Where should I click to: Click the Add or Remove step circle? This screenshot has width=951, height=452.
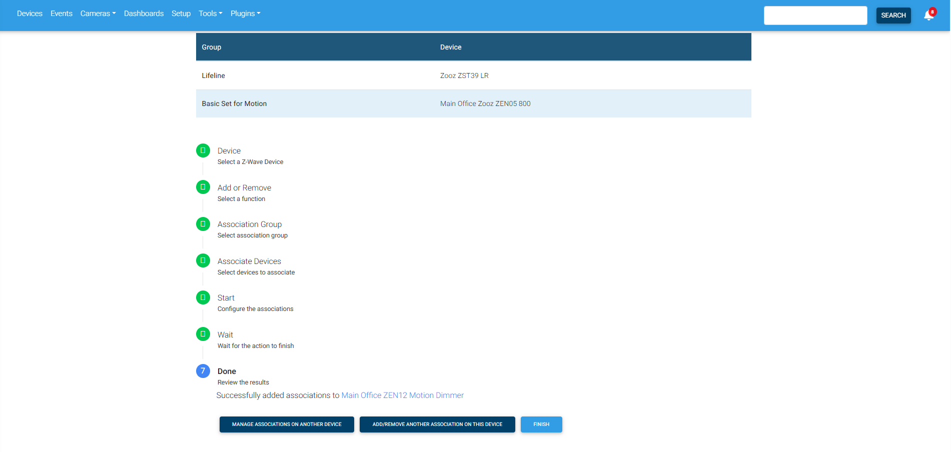(x=203, y=187)
